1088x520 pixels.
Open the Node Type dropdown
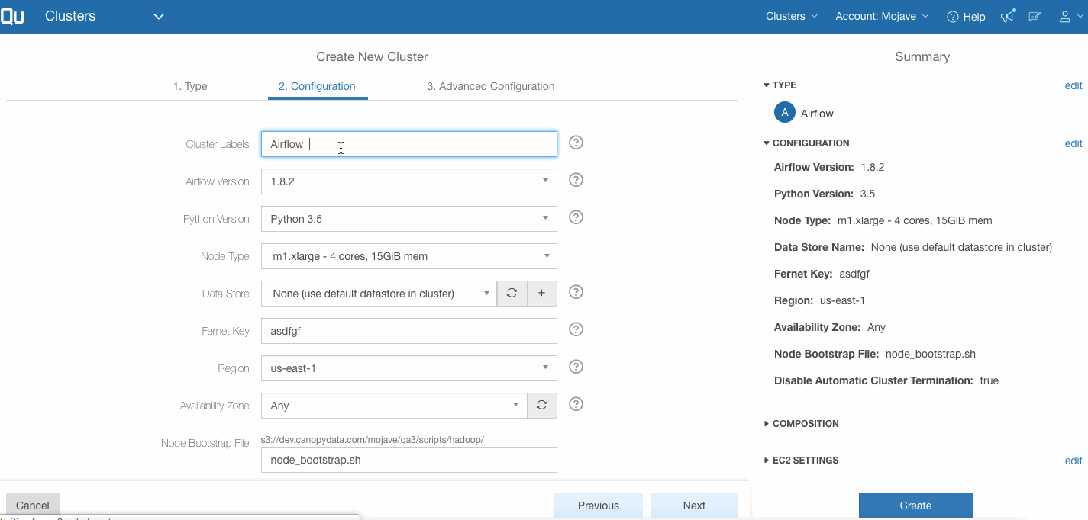click(x=408, y=256)
